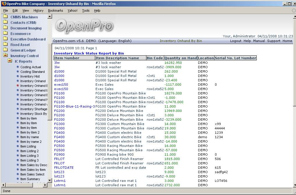Open the Document Imaging folder icon
This screenshot has width=296, height=195.
click(x=5, y=28)
